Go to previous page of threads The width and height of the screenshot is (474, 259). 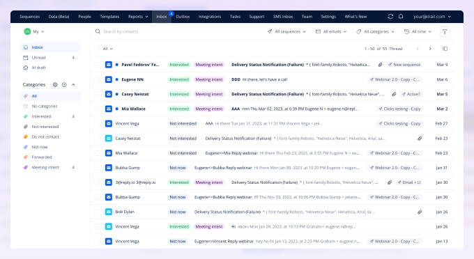418,49
